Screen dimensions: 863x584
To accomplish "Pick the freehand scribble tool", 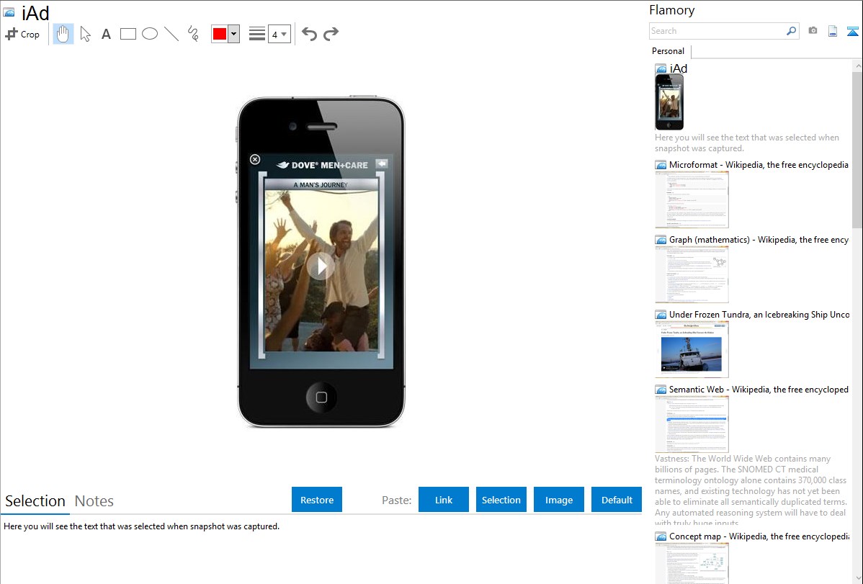I will 193,34.
